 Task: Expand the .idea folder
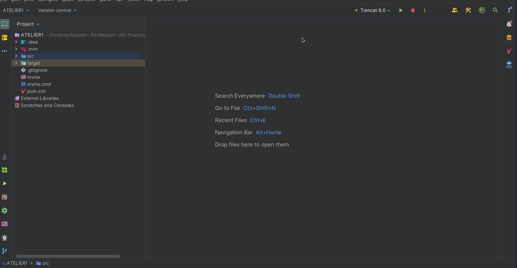[x=16, y=42]
